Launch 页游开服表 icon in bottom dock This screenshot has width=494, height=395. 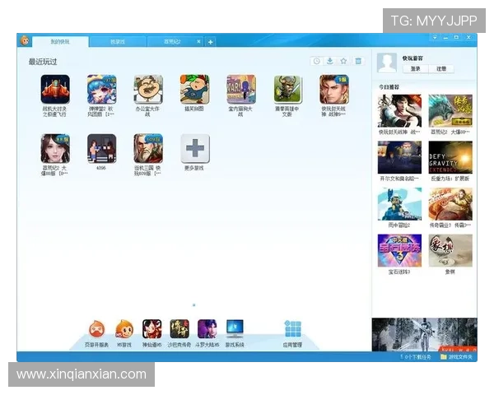pyautogui.click(x=96, y=330)
